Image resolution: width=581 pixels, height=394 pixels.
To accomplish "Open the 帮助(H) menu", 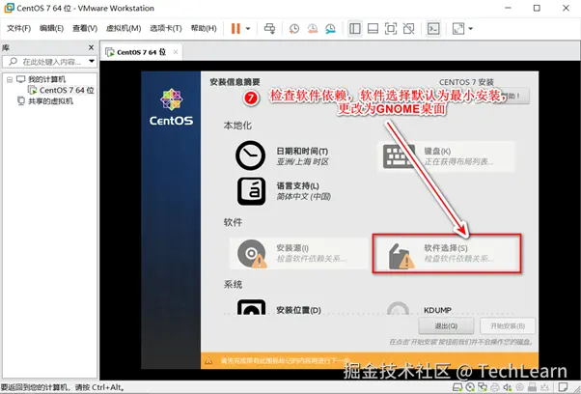I will click(x=204, y=29).
